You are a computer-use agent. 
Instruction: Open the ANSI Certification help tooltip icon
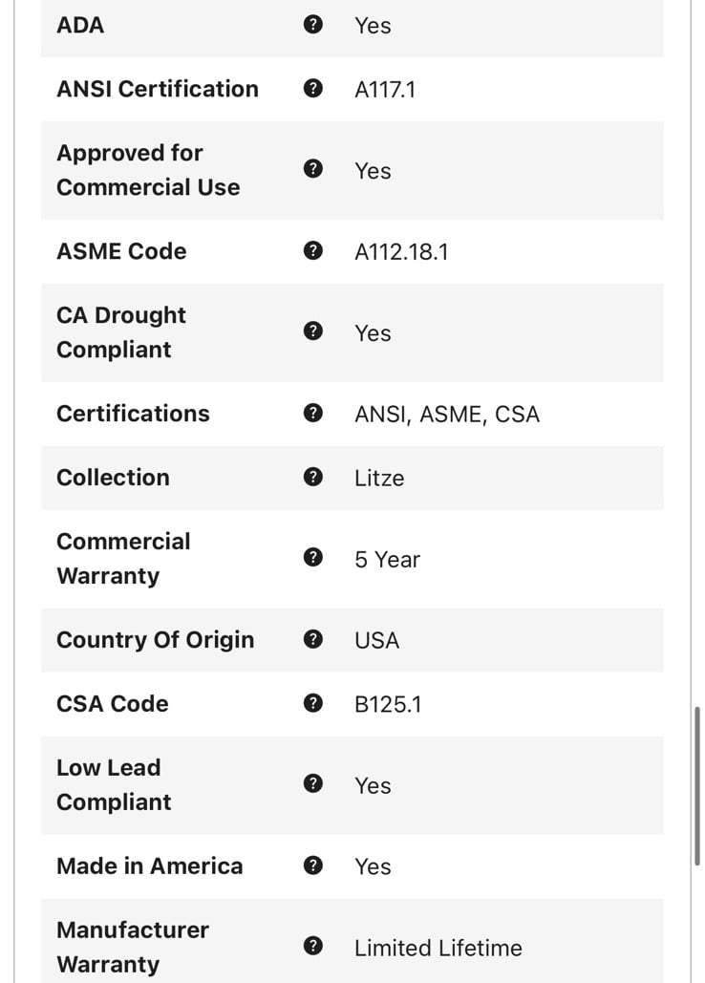tap(312, 89)
